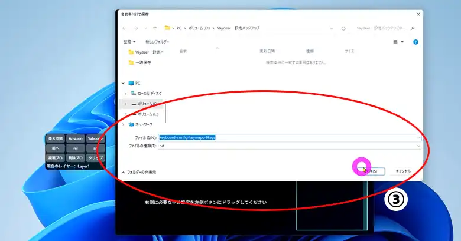This screenshot has width=461, height=241.
Task: Click the search magnifier icon
Action: pos(413,28)
